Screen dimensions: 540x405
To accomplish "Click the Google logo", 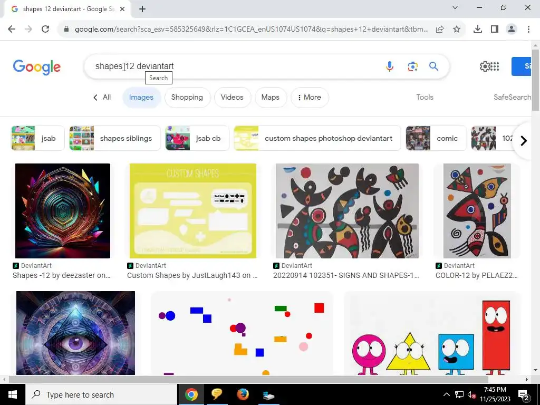I will [37, 67].
